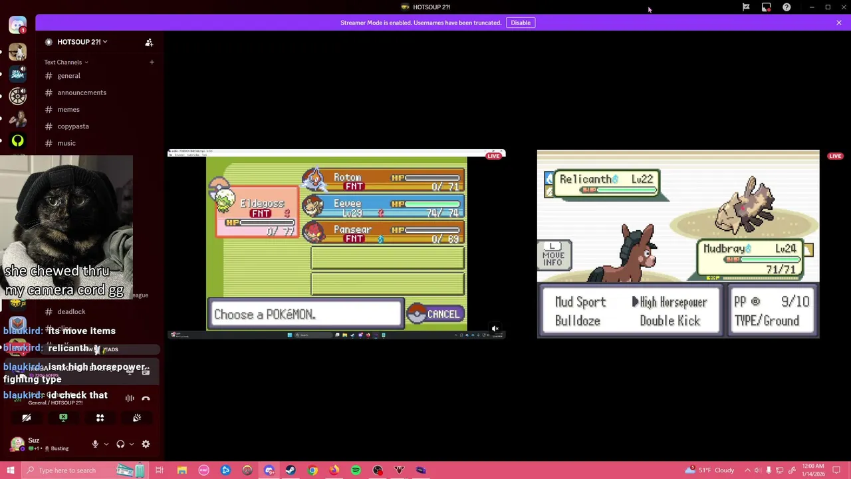Open Discord Help question mark icon
851x479 pixels.
(787, 7)
